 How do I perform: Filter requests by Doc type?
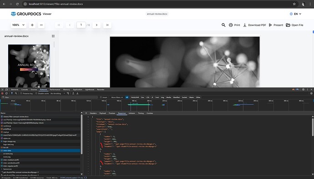click(x=142, y=97)
